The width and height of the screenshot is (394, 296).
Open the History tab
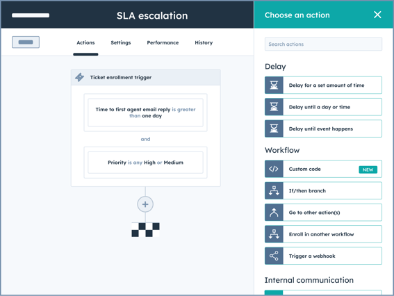click(x=204, y=42)
